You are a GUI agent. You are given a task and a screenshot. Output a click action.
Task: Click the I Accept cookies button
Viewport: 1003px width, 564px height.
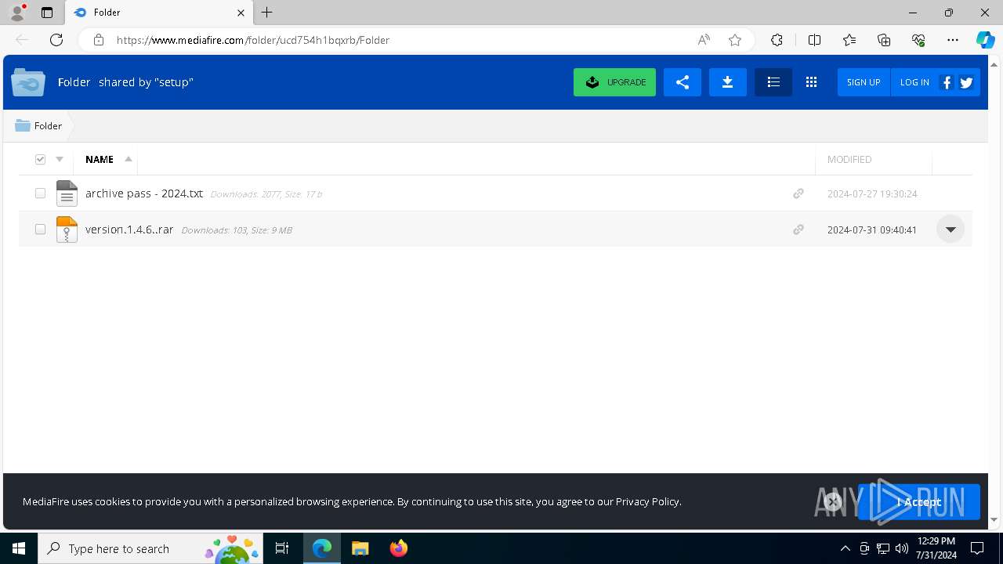919,502
